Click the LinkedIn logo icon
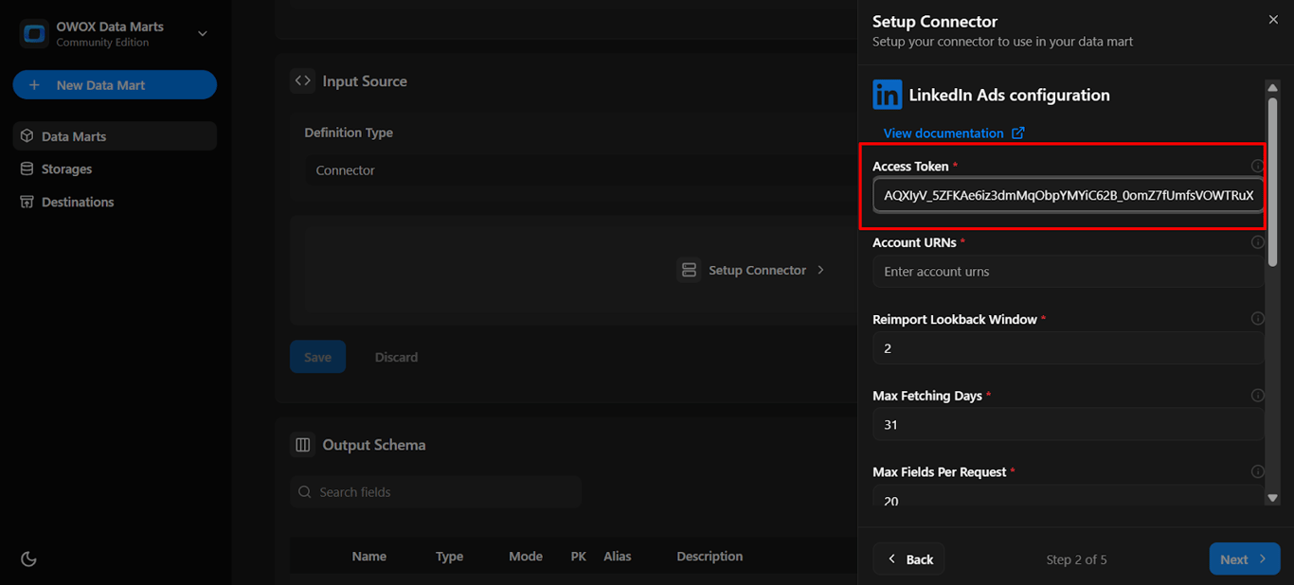This screenshot has width=1294, height=585. (x=888, y=95)
